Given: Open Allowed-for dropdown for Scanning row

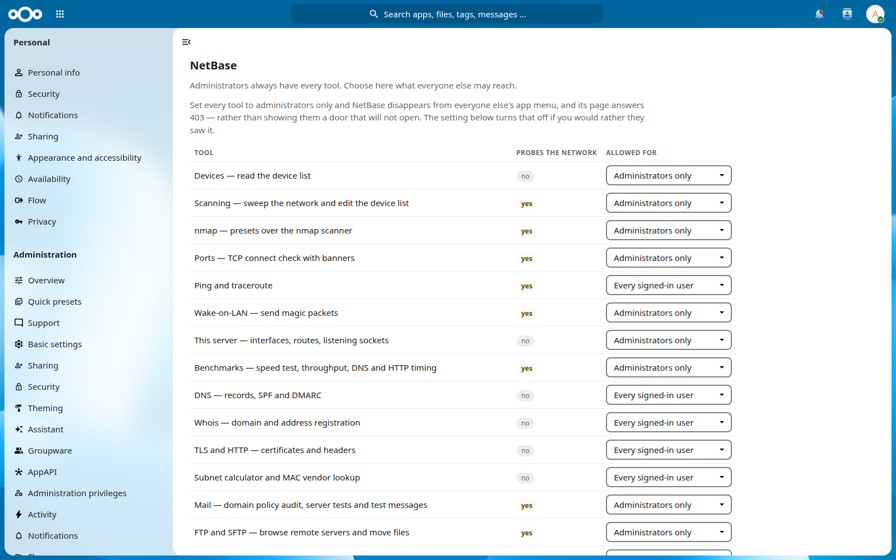Looking at the screenshot, I should click(669, 203).
